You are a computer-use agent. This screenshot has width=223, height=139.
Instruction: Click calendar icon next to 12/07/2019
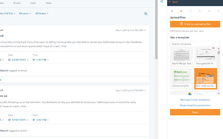pyautogui.click(x=9, y=120)
